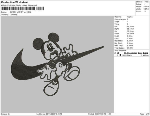Click the Colors value '1' in header

click(144, 4)
